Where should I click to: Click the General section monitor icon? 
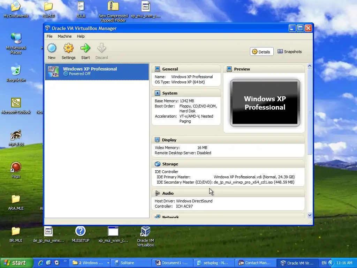click(x=157, y=69)
